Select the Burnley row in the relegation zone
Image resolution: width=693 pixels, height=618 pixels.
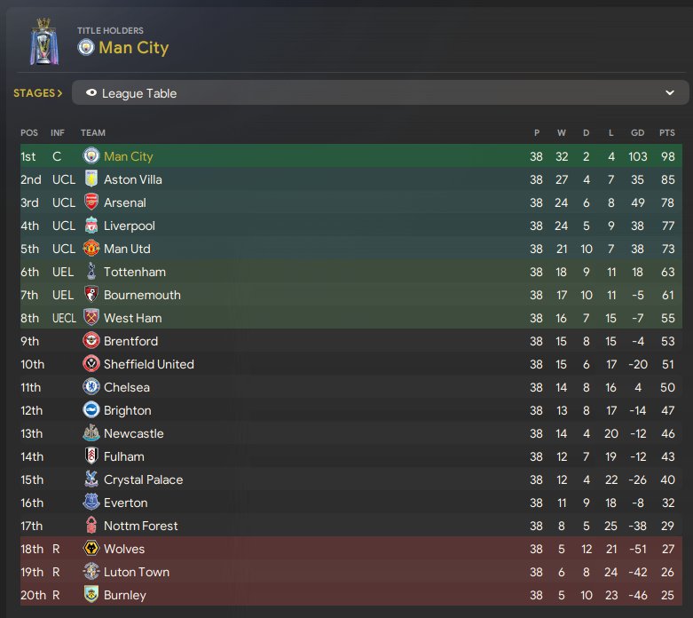pyautogui.click(x=355, y=595)
